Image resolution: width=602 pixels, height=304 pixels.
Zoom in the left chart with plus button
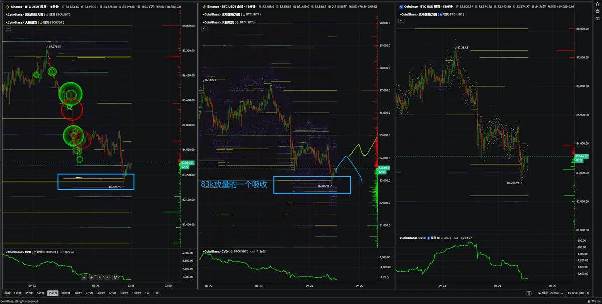92,277
